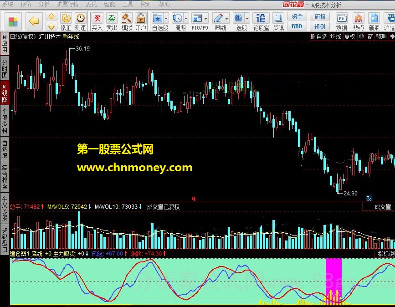
Task: Expand the 周期 period dropdown arrow
Action: (186, 19)
